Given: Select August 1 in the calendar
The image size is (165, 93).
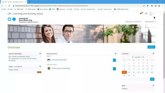Looking at the screenshot, I should [x=124, y=63].
